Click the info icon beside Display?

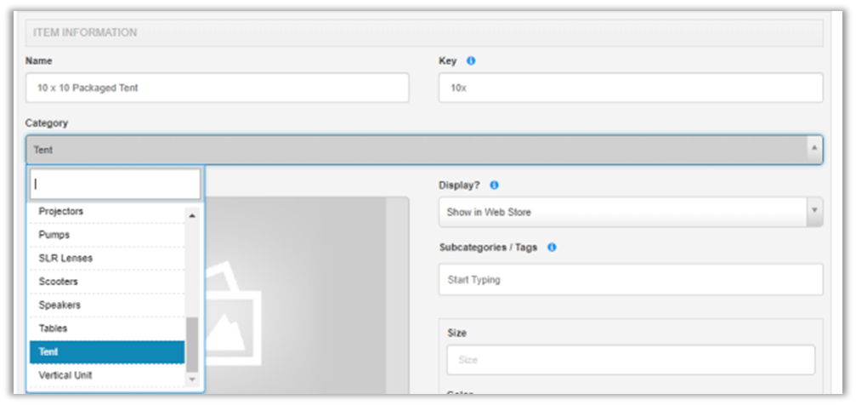(495, 185)
